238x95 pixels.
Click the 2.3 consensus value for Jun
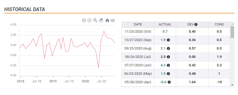[x=219, y=65]
